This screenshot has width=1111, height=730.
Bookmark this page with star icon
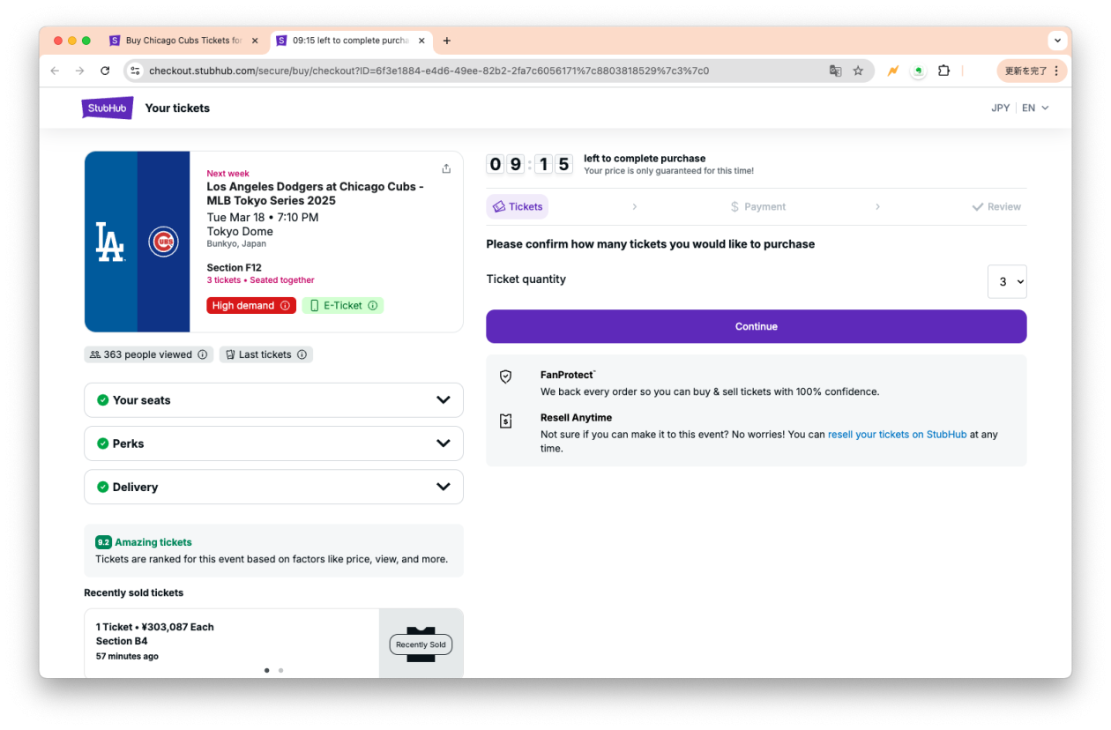[858, 71]
